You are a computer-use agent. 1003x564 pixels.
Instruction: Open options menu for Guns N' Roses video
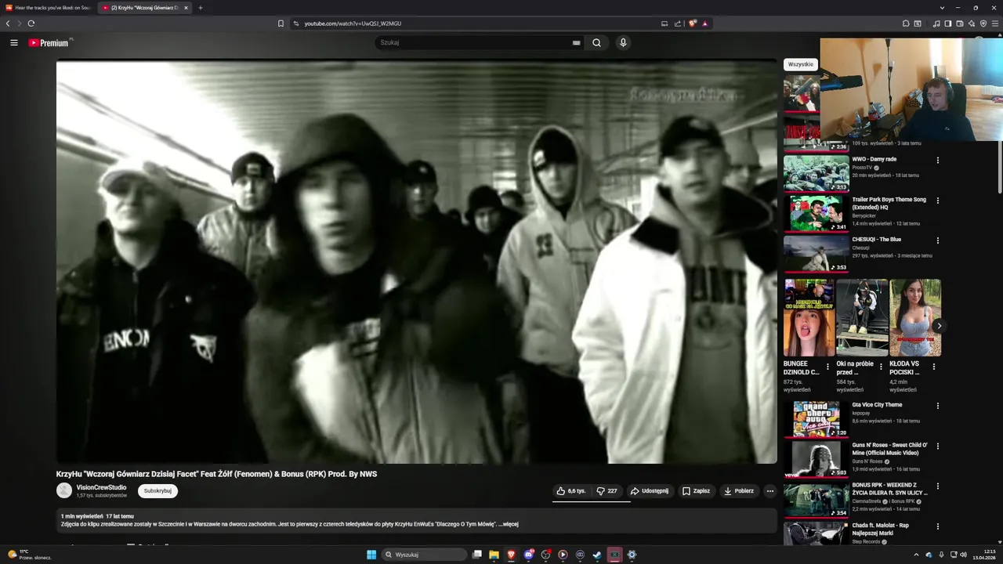pos(937,446)
